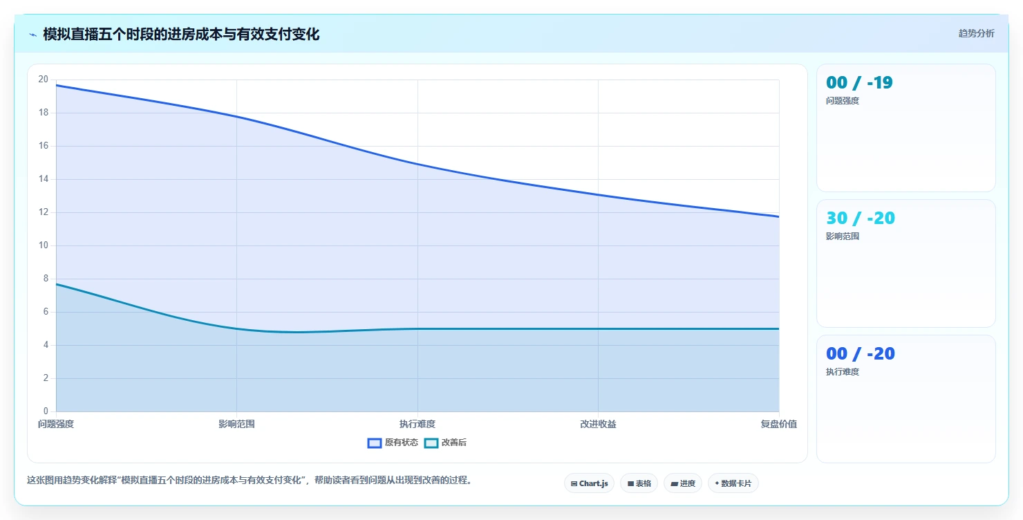Click the 进度 chip
Screen dimensions: 1023x520
pos(683,483)
